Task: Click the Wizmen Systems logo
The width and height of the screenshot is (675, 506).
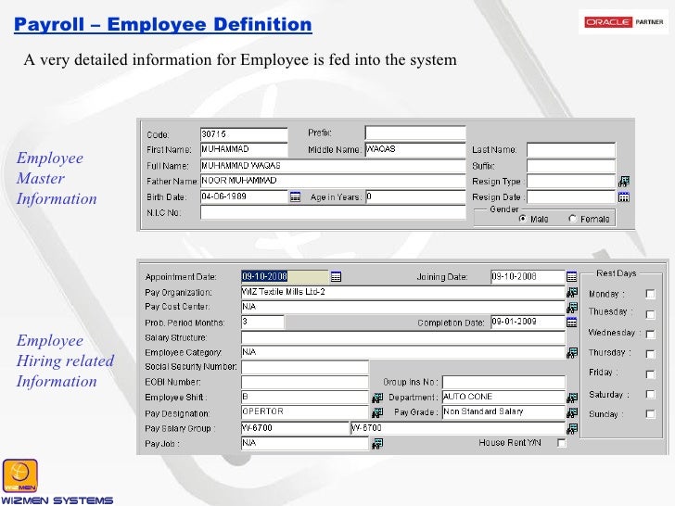Action: pos(57,482)
